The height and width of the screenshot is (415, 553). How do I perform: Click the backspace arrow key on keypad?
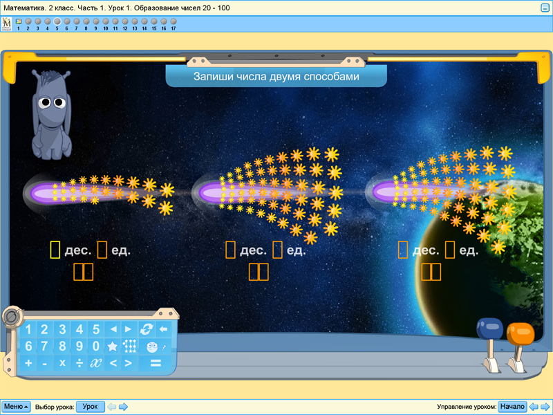click(x=163, y=329)
